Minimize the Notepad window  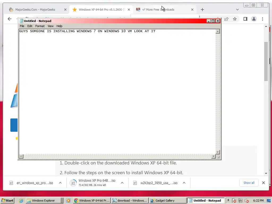click(209, 21)
